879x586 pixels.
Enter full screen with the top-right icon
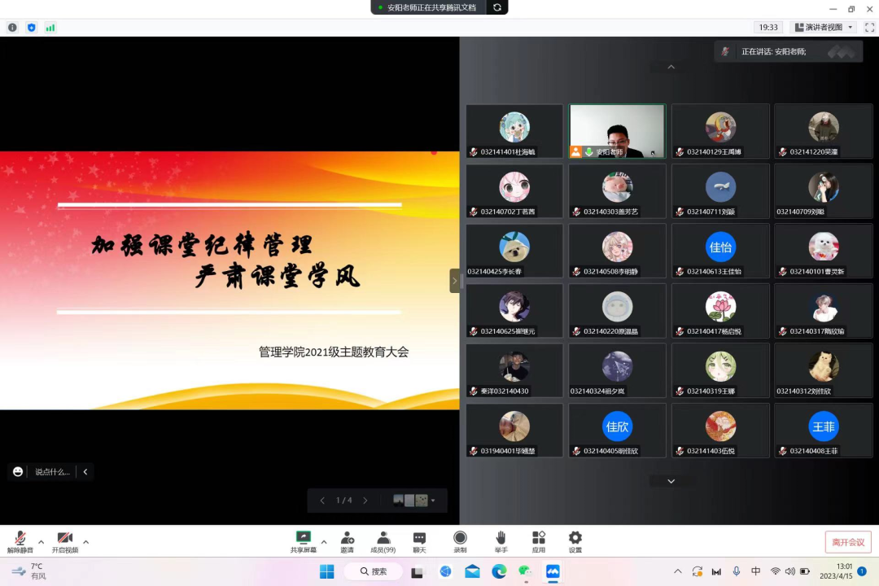869,27
